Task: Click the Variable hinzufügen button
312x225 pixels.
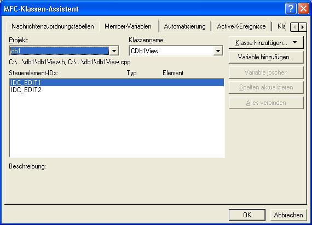Action: pyautogui.click(x=266, y=57)
